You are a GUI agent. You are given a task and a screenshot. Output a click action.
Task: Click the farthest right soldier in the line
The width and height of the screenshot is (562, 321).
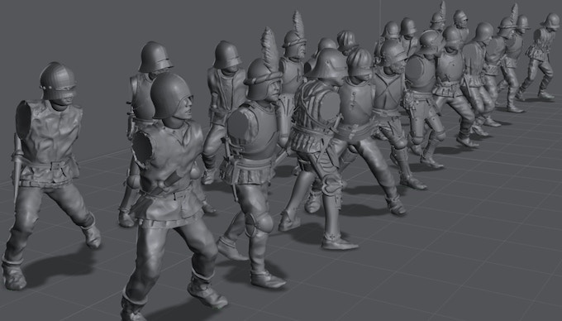click(x=538, y=55)
